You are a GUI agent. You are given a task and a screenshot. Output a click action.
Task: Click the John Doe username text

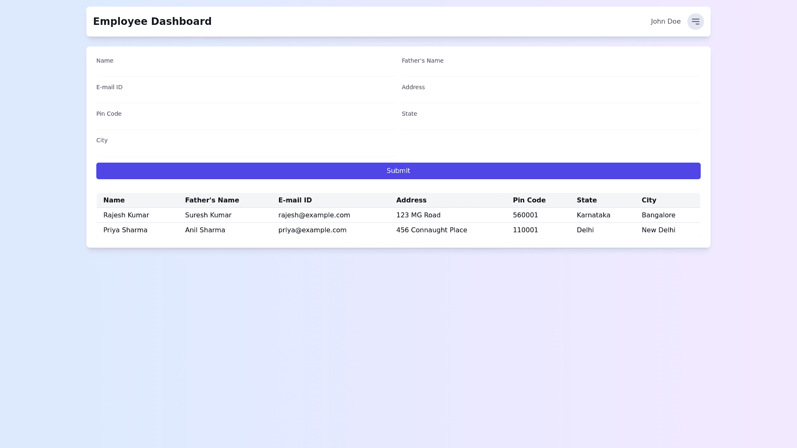tap(665, 22)
